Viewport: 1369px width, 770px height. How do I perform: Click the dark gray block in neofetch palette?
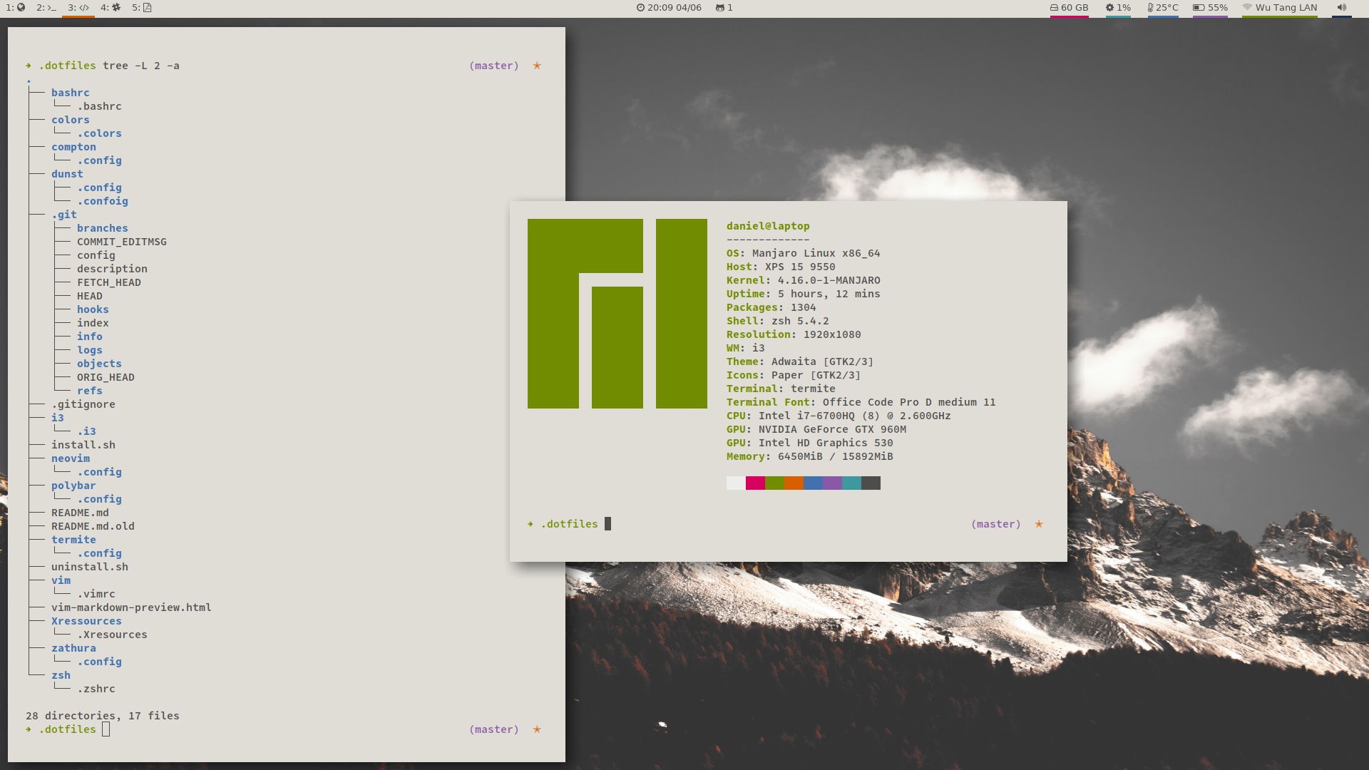(871, 483)
